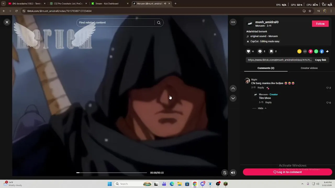335x188 pixels.
Task: Open comments via speech bubble icon
Action: pyautogui.click(x=260, y=51)
